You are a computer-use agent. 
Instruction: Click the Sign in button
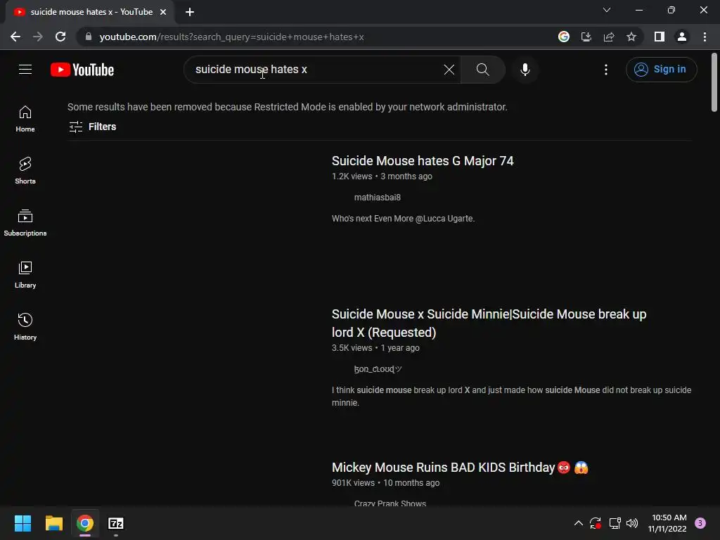pos(661,70)
